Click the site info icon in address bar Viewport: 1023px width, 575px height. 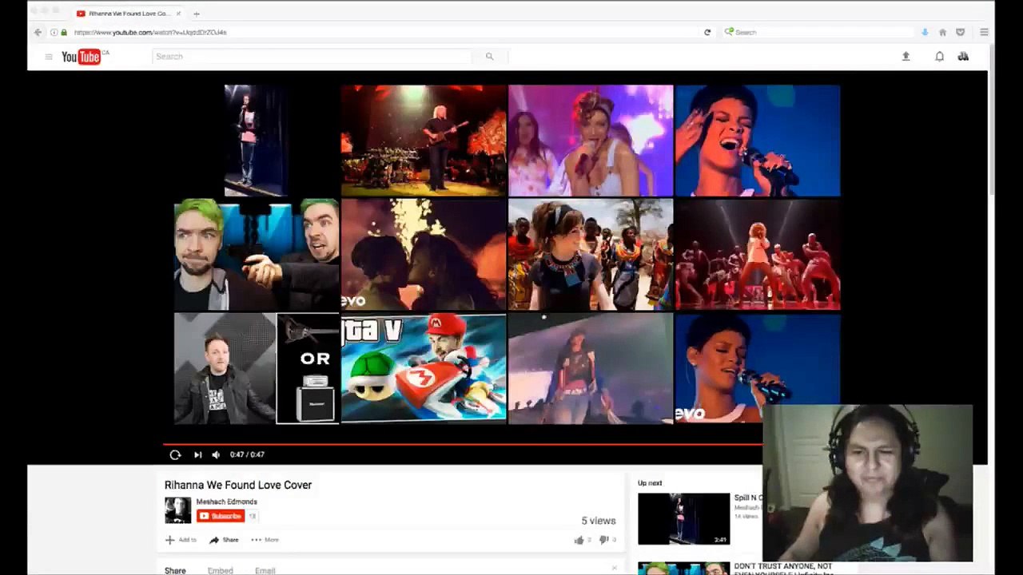coord(54,33)
